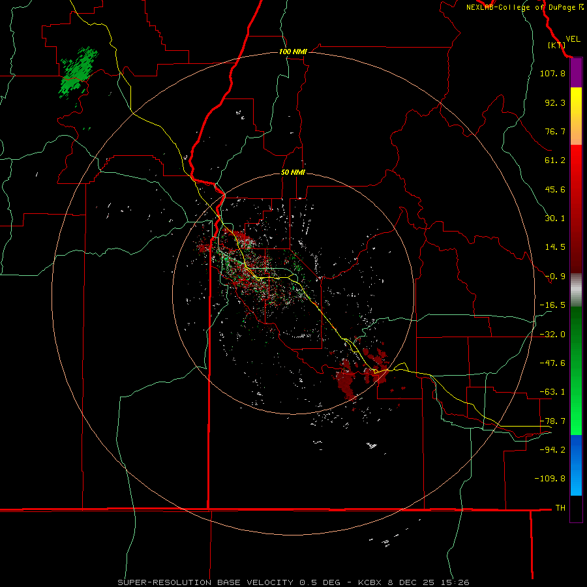Click the green inbound velocity echo patch

79,72
